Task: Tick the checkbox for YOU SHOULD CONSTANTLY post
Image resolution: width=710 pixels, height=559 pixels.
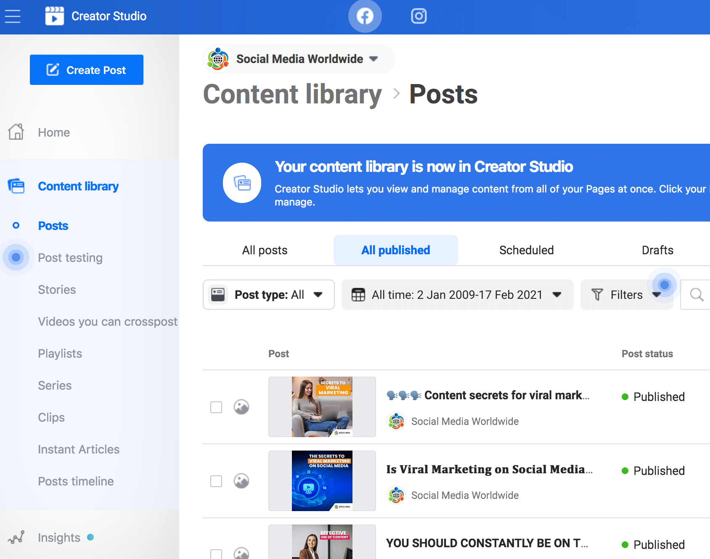Action: coord(216,554)
